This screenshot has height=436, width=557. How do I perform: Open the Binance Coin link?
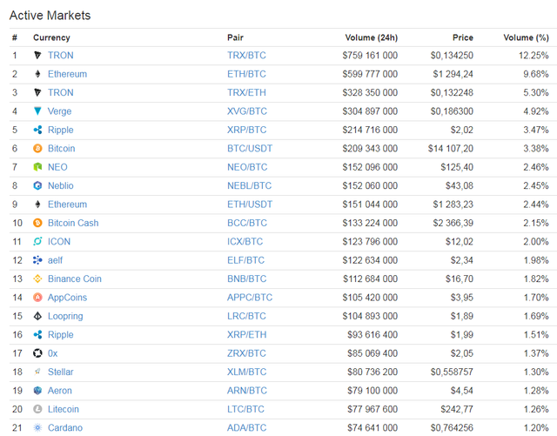75,279
